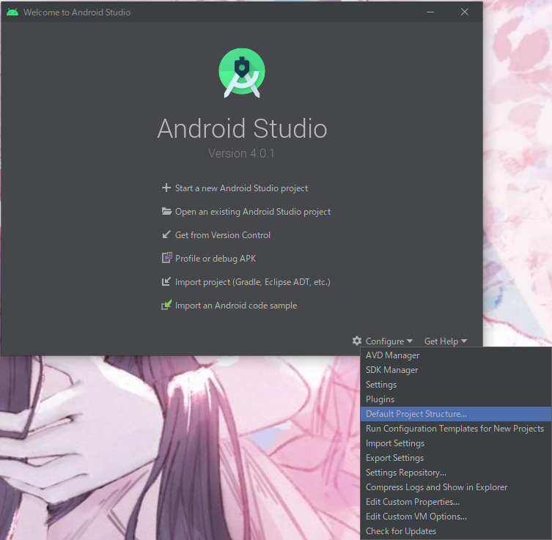552x540 pixels.
Task: Open Settings from the Configure menu
Action: (456, 385)
